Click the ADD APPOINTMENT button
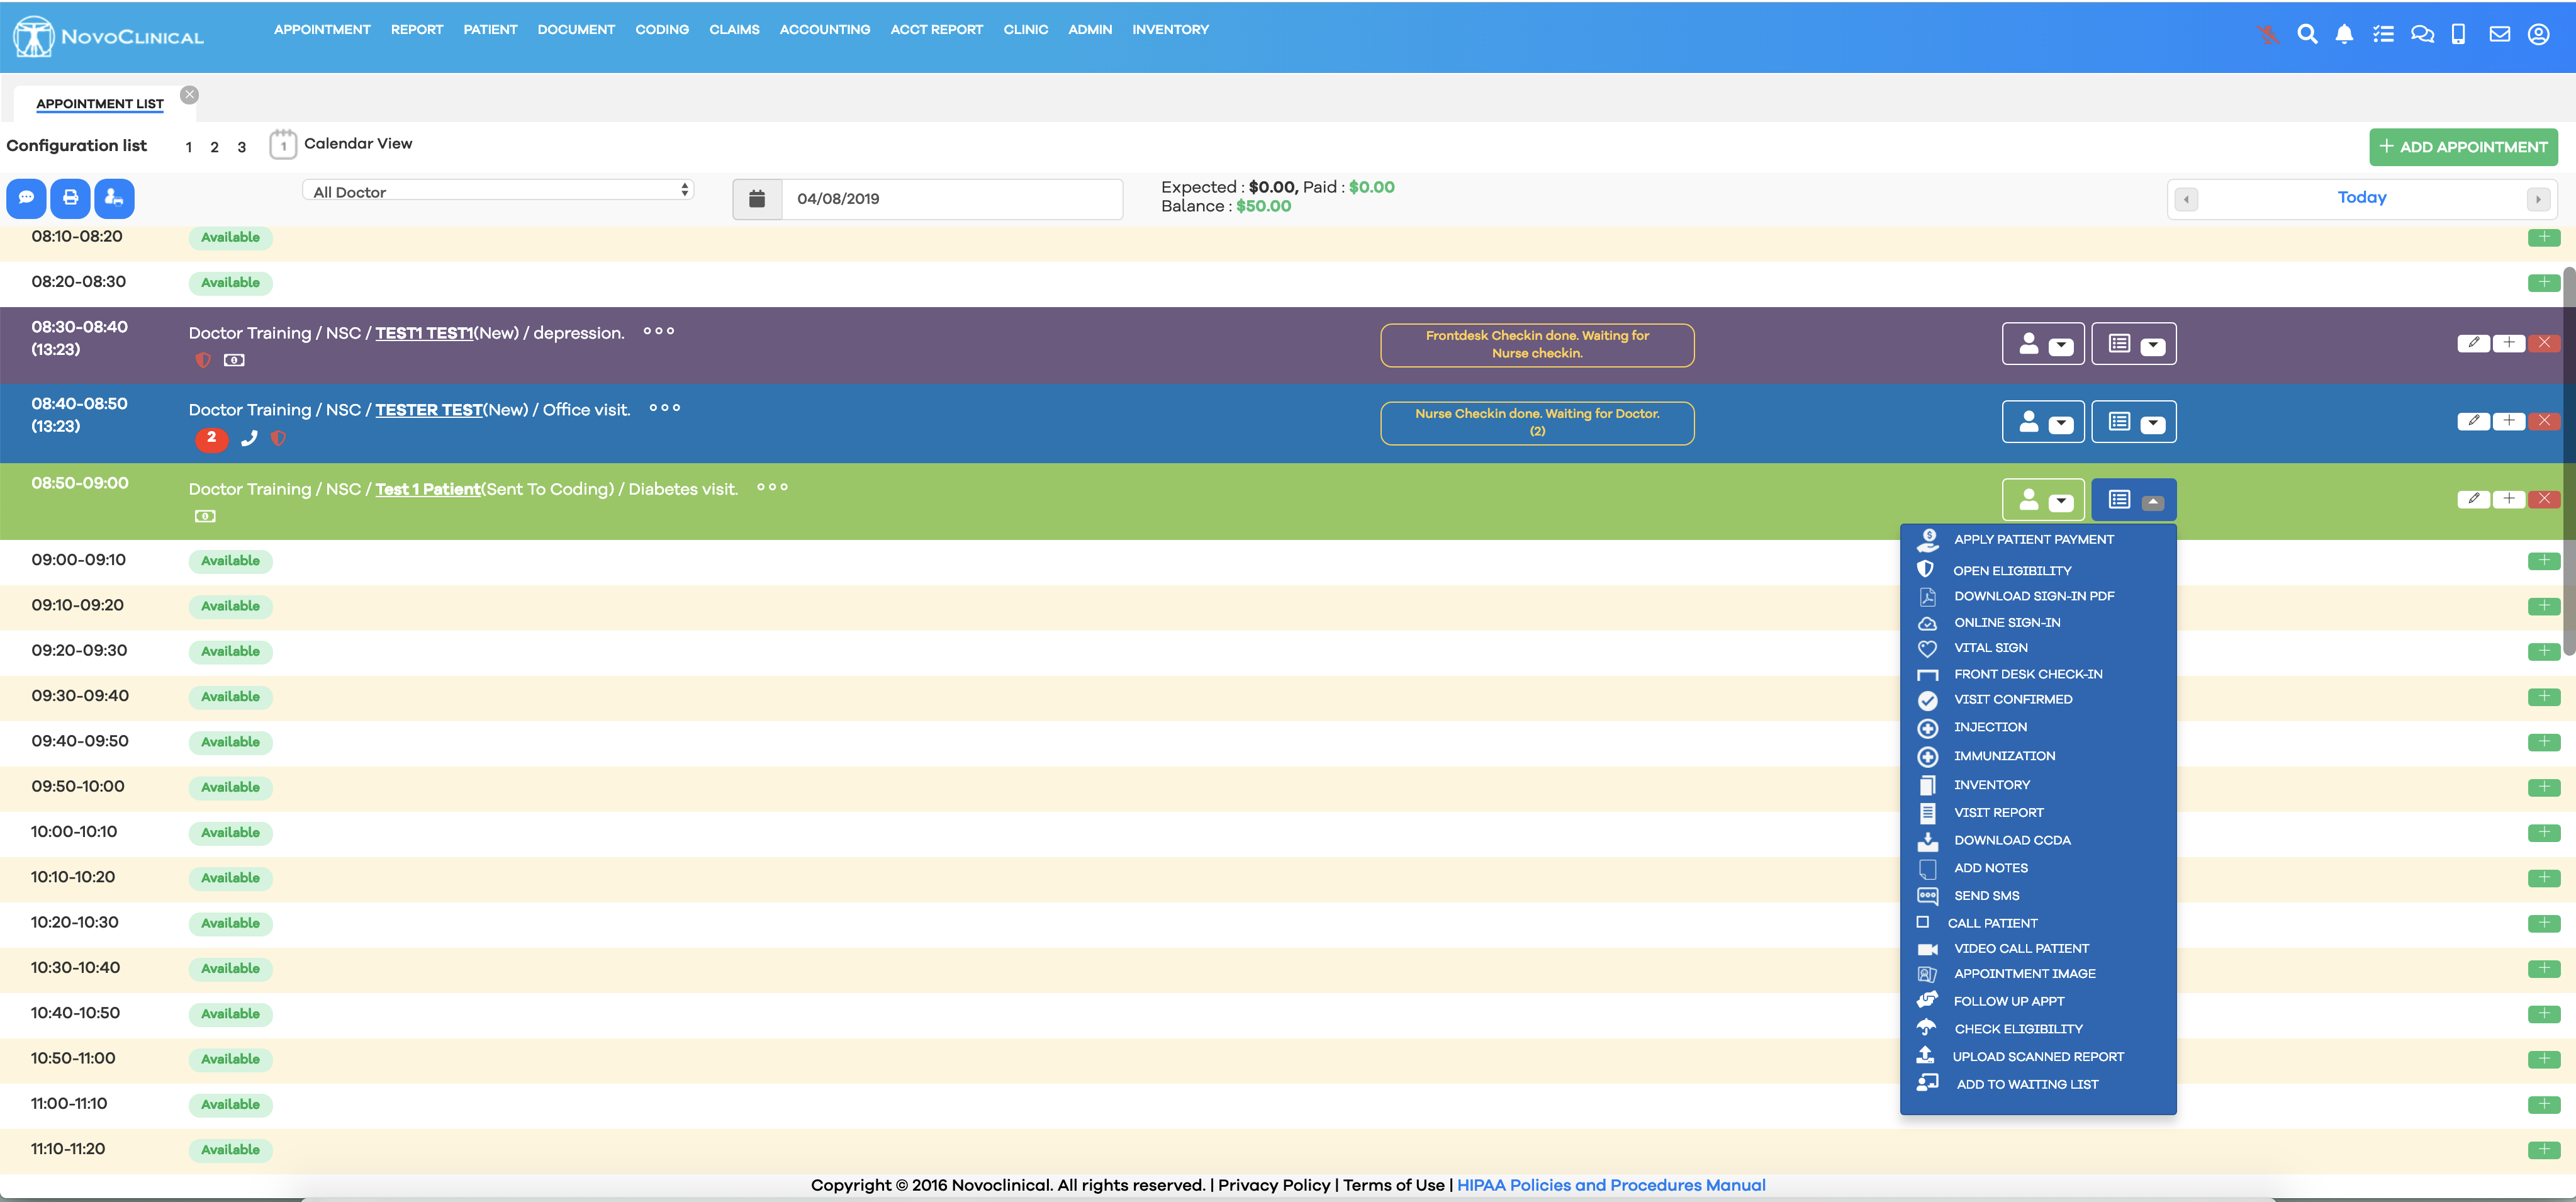 2462,147
